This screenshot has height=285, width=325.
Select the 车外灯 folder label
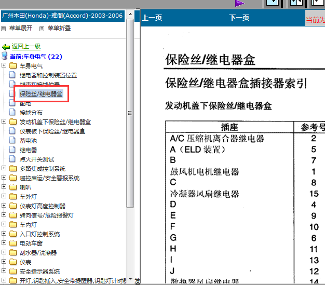[28, 197]
